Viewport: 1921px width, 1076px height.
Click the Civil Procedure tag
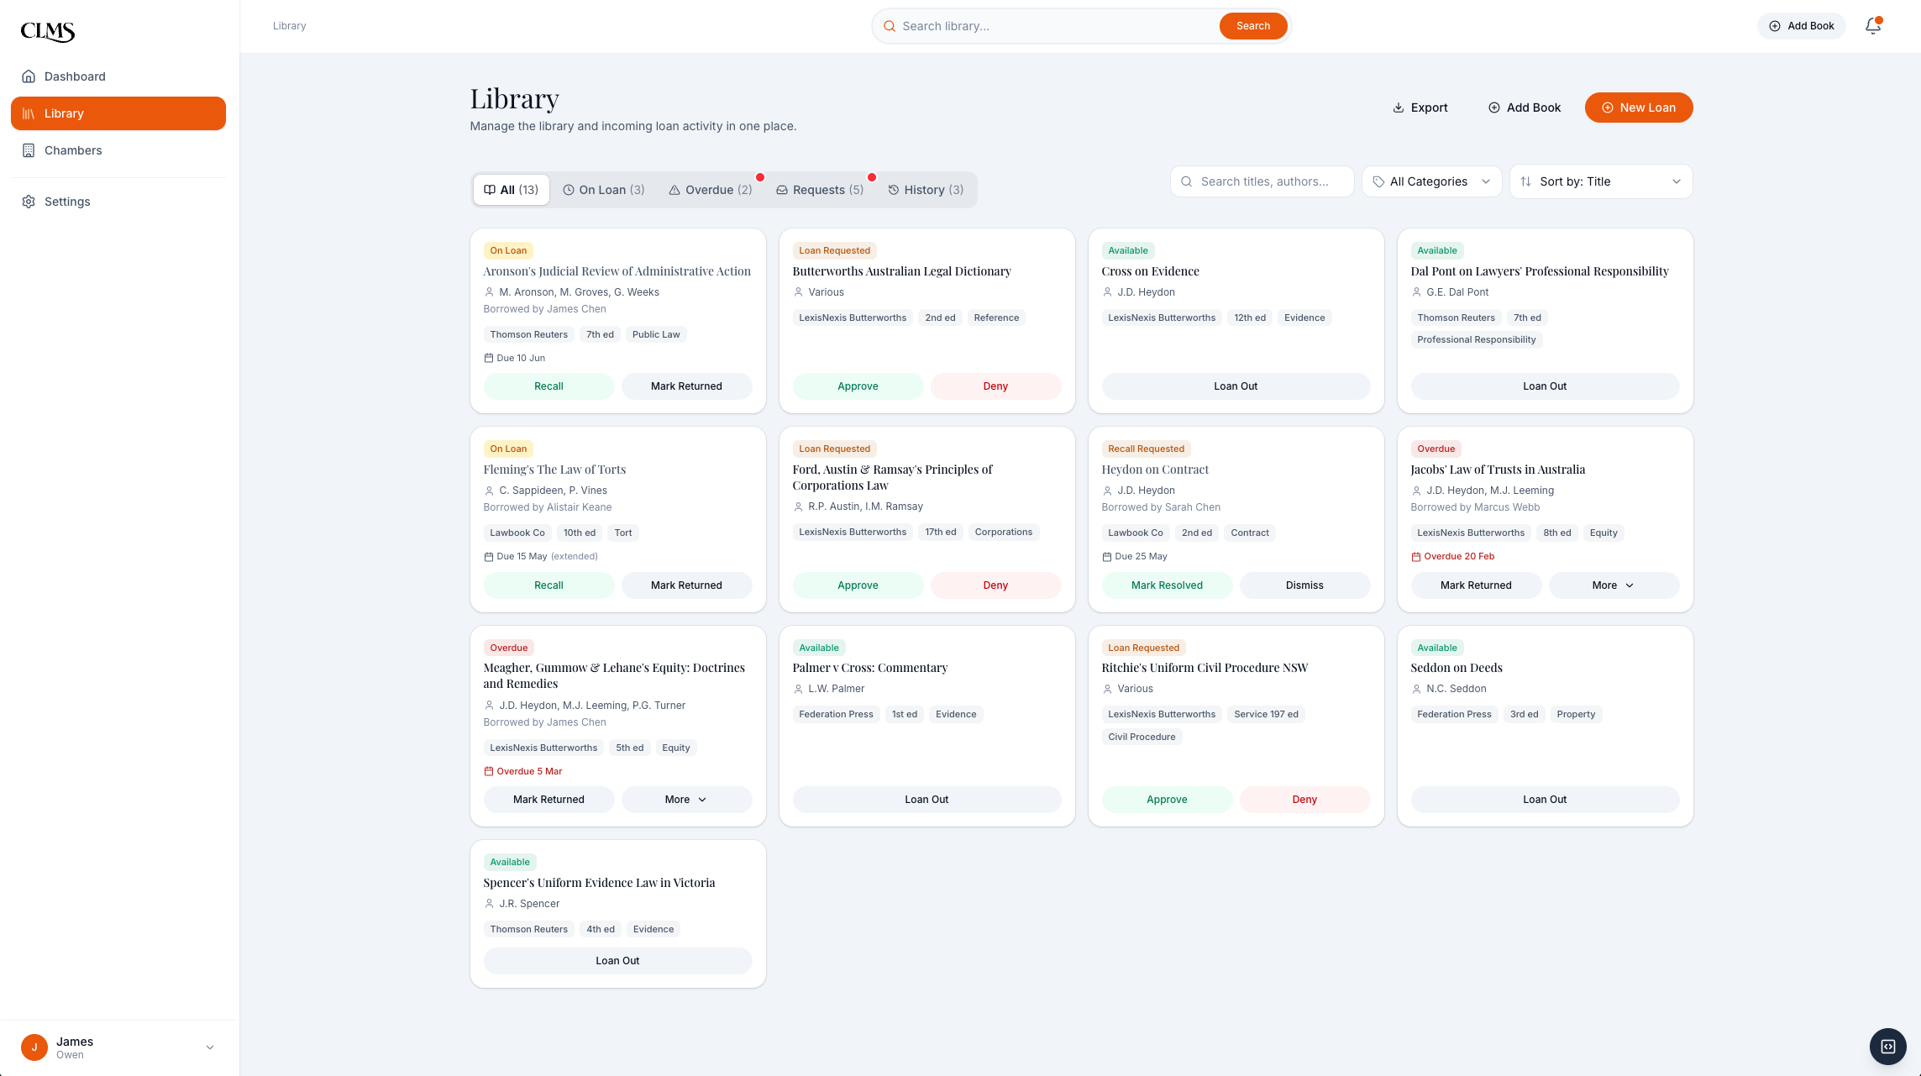tap(1142, 737)
